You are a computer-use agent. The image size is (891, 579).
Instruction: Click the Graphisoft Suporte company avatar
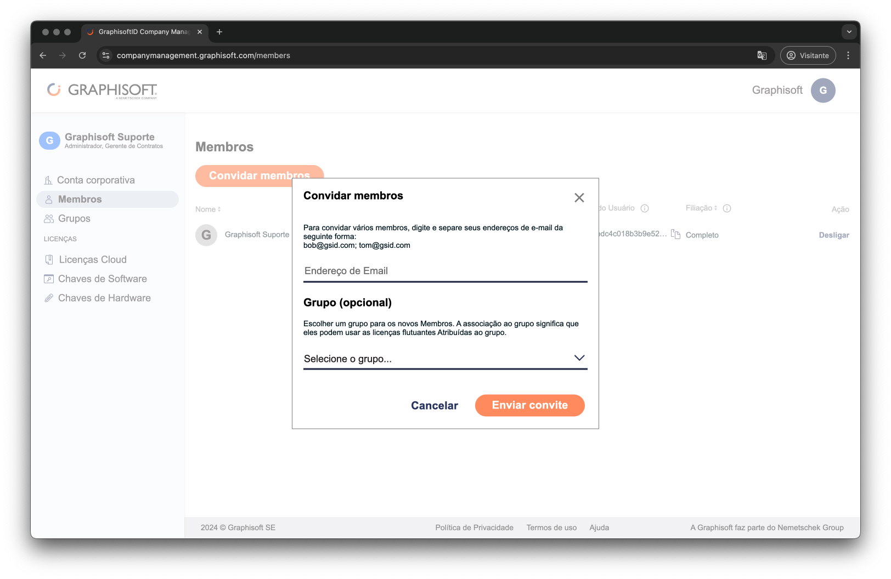[x=49, y=140]
